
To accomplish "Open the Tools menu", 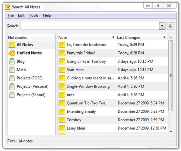I will 33,15.
